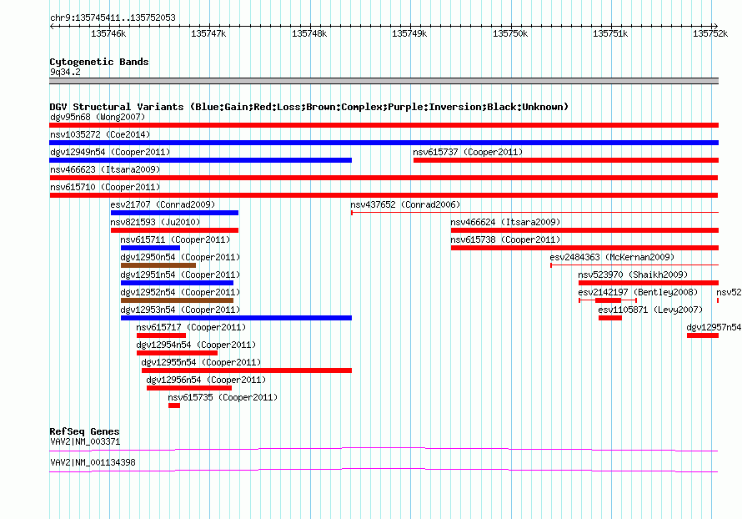The height and width of the screenshot is (519, 742).
Task: Open nsv437652 (Conrad2006) variant
Action: [405, 204]
